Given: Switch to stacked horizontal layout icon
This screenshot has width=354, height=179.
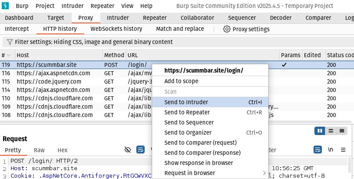Looking at the screenshot, I should coord(331,131).
